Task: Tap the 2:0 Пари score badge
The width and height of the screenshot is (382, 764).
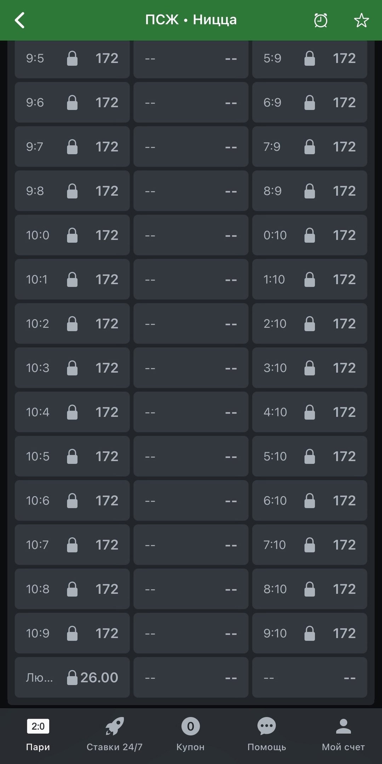Action: [38, 727]
